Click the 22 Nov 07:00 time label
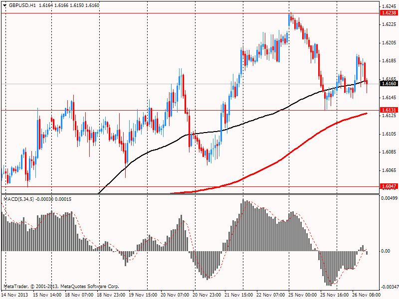The image size is (399, 299). [271, 295]
